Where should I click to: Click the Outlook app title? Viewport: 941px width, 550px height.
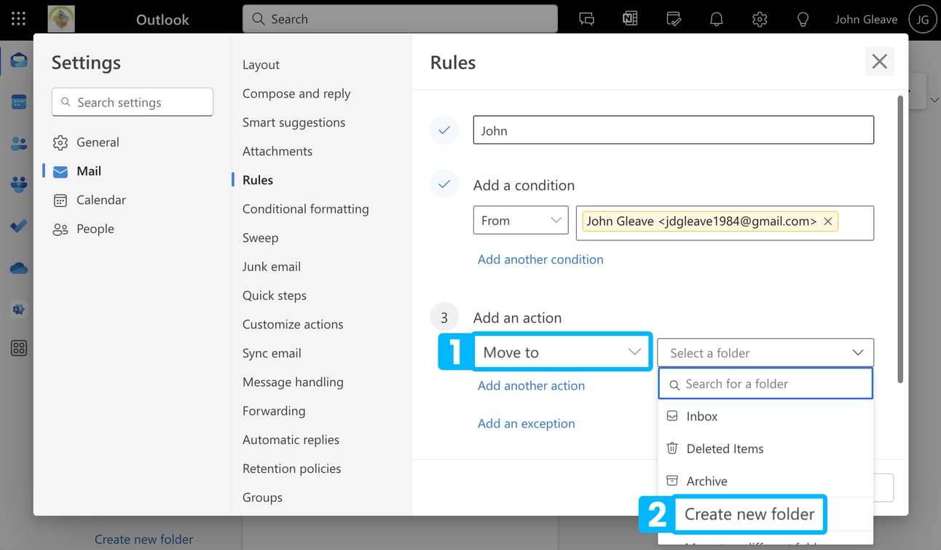point(162,20)
